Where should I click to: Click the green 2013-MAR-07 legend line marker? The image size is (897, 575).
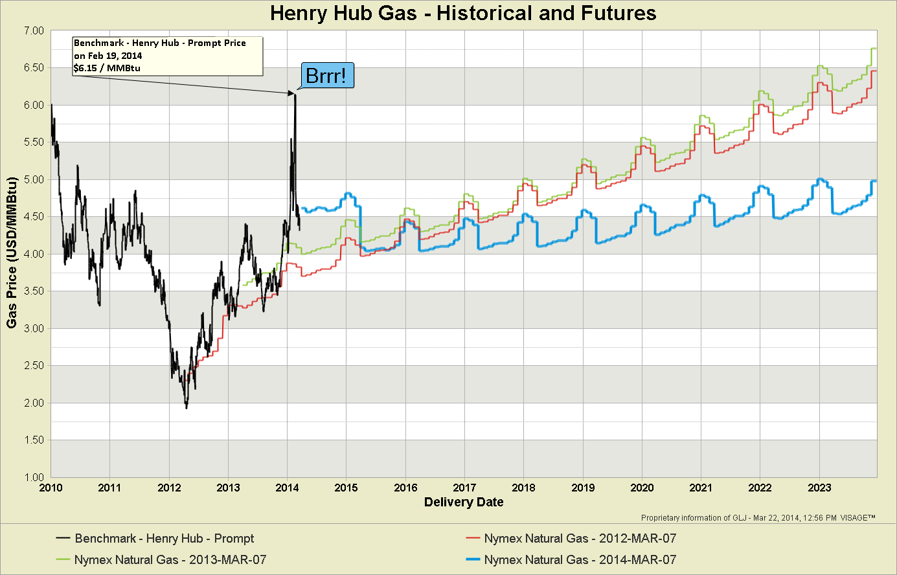coord(63,559)
